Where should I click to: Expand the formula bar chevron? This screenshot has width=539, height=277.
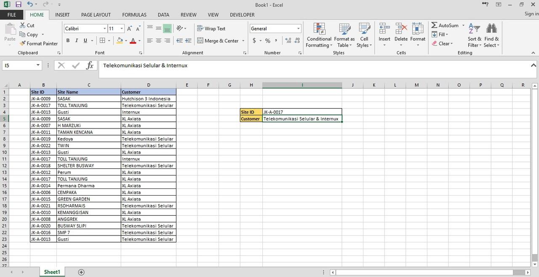point(534,65)
